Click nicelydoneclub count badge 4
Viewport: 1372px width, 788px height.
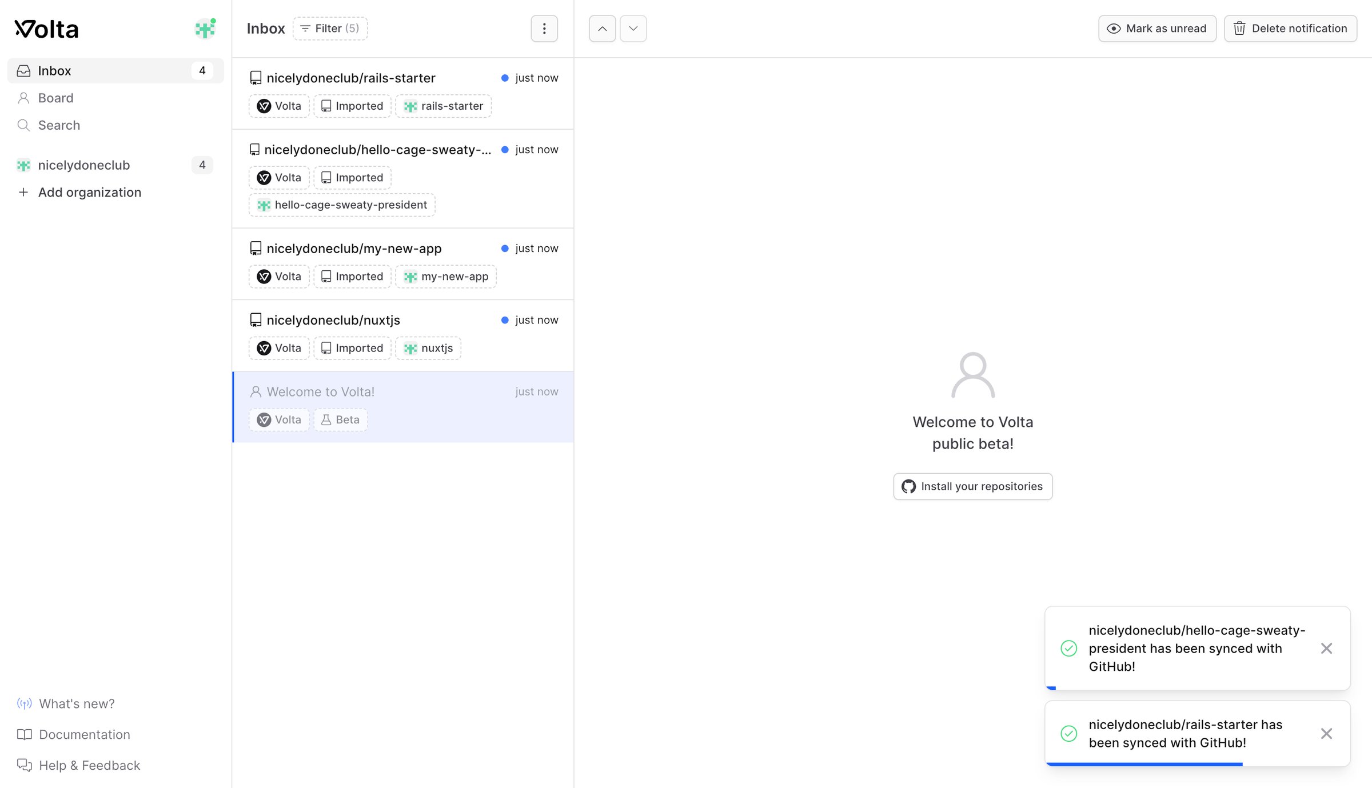pyautogui.click(x=202, y=165)
